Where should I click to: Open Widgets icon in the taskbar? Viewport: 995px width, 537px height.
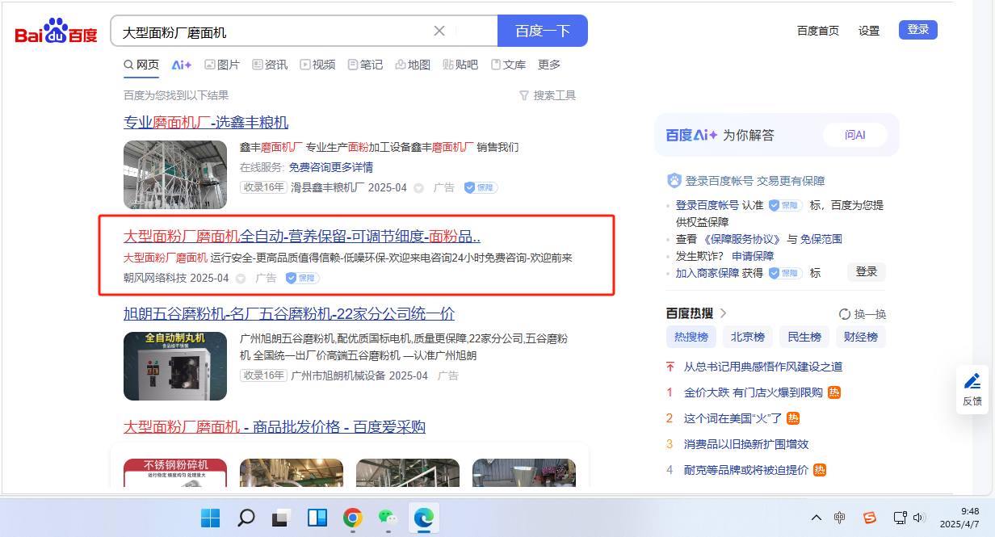click(317, 518)
